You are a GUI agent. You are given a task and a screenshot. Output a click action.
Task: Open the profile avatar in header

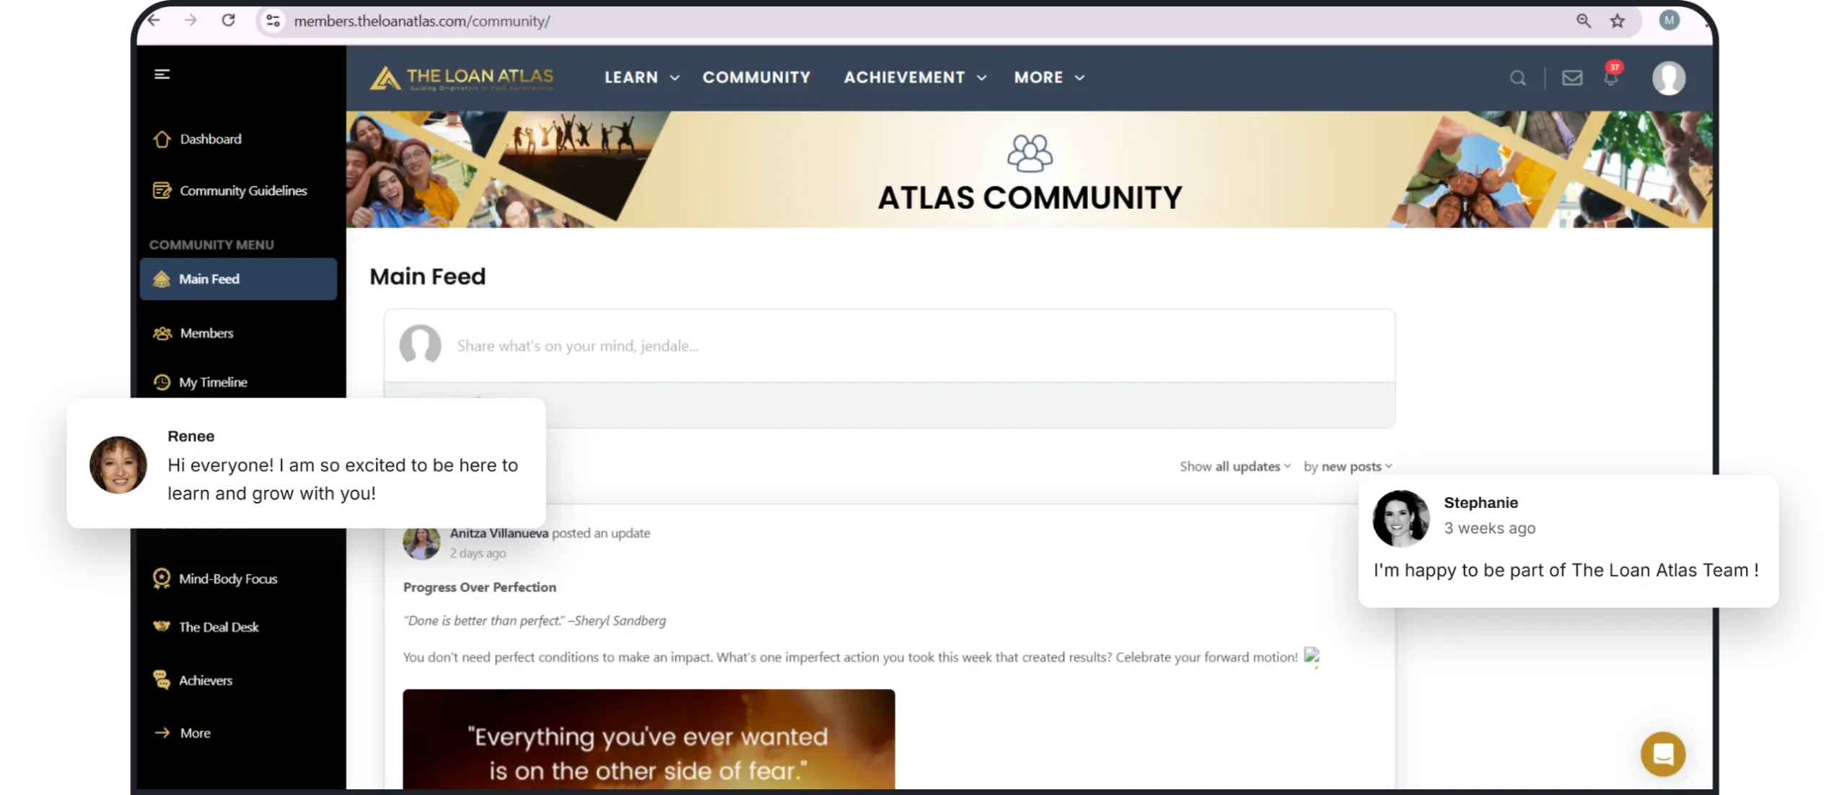1668,78
